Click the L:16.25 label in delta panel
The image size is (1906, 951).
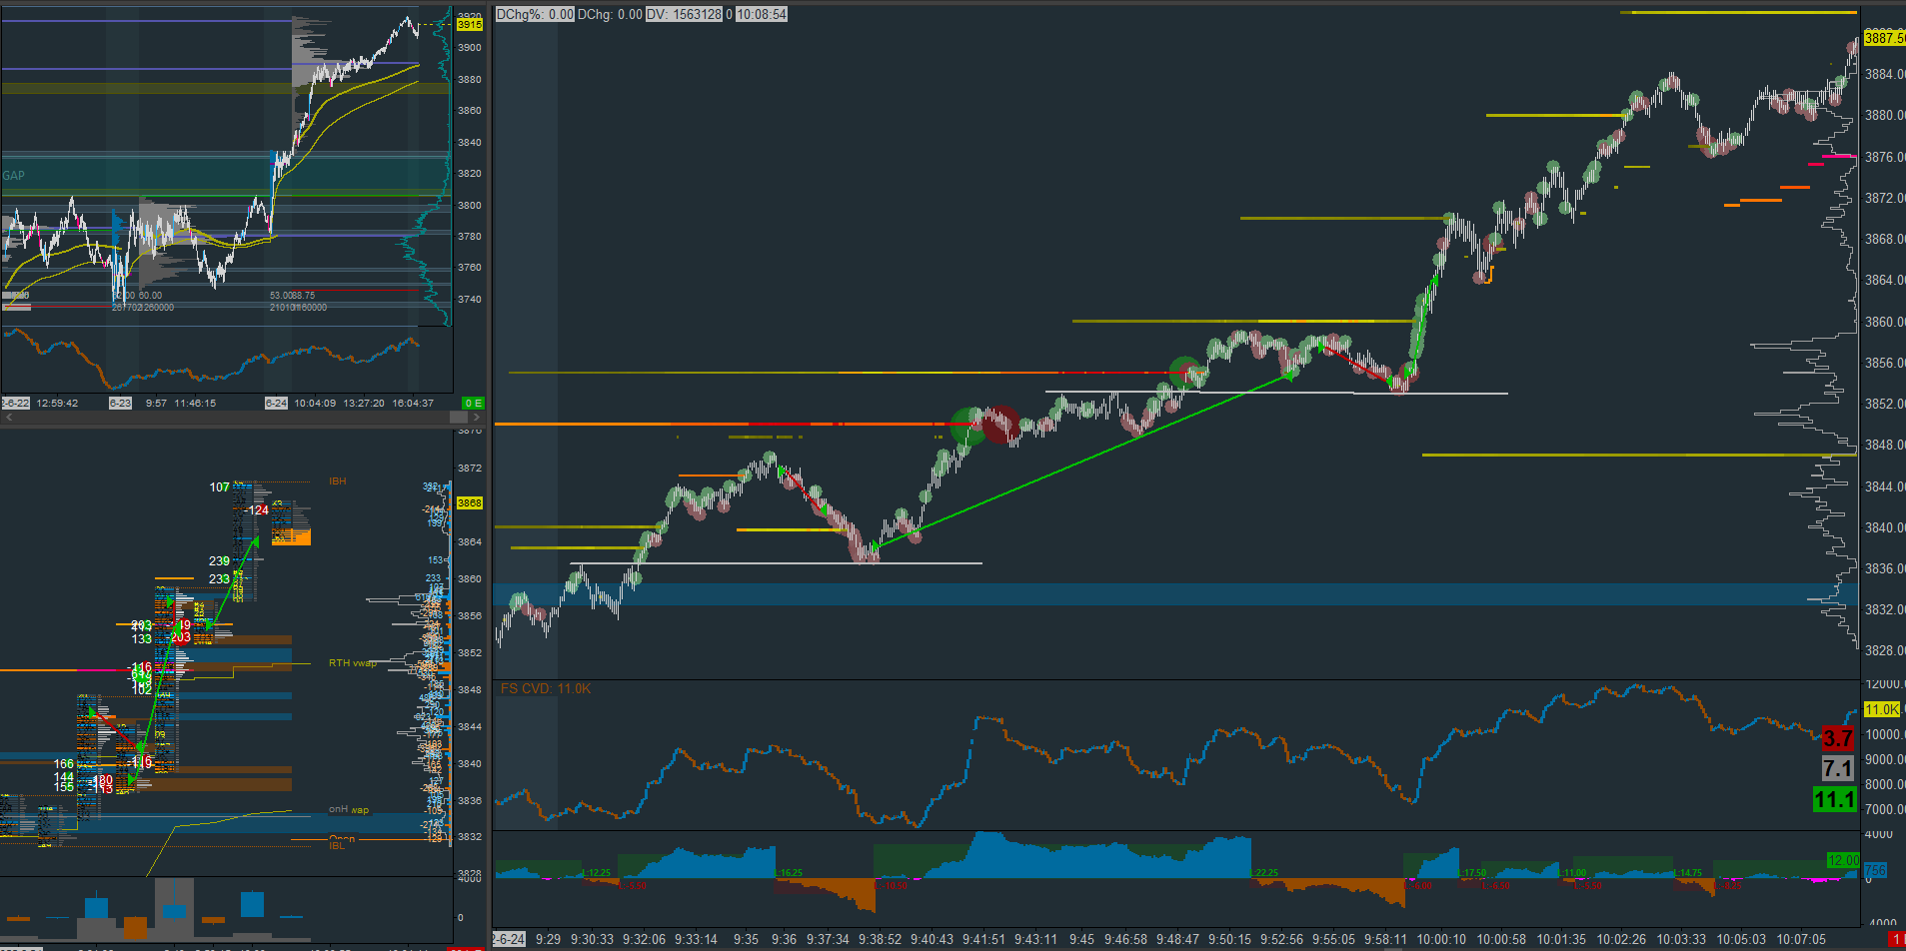point(789,873)
